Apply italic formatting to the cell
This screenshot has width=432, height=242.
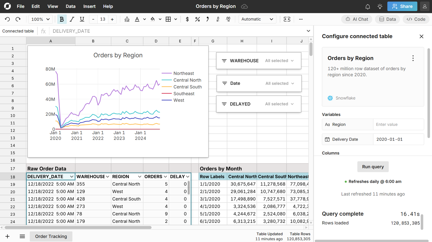click(x=72, y=19)
